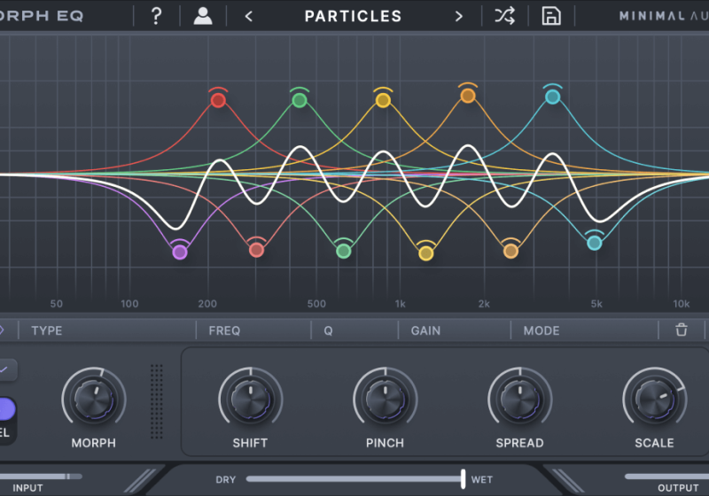Select the upper red EQ band node

coord(218,100)
